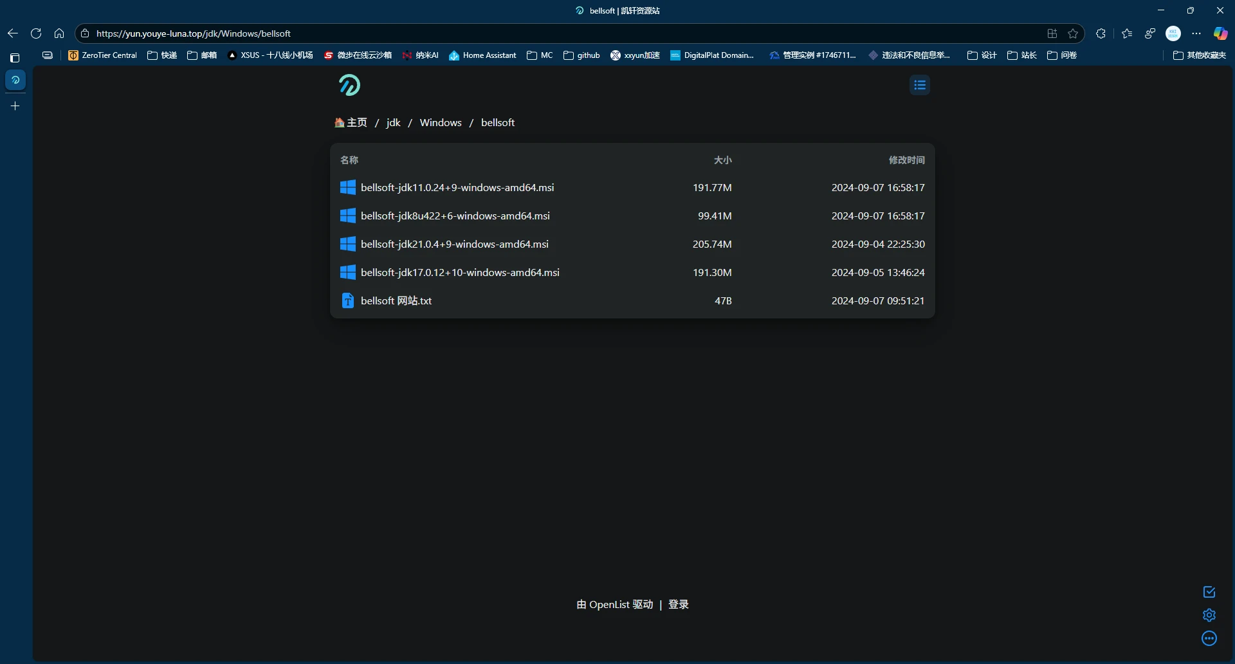This screenshot has width=1235, height=664.
Task: Open xxyun加速 bookmark
Action: click(x=635, y=55)
